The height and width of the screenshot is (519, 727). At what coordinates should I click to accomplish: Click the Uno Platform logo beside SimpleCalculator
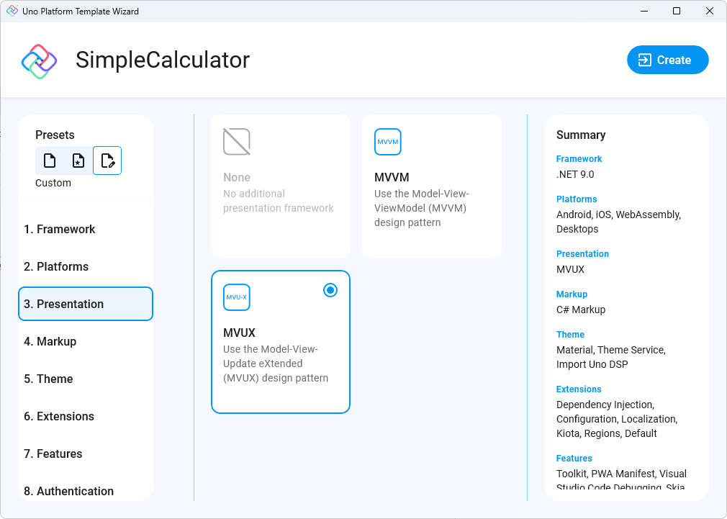[x=38, y=60]
